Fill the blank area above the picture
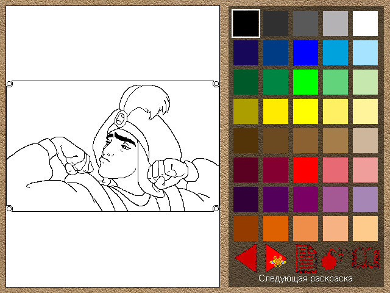This screenshot has height=293, width=390. [x=113, y=43]
